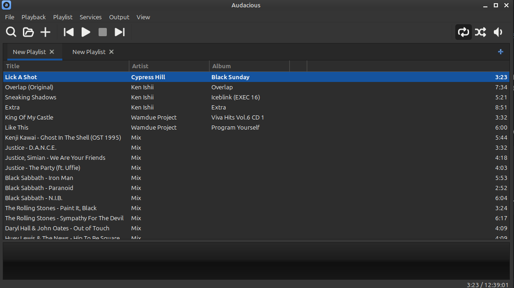The image size is (514, 288).
Task: Sort playlist by Artist column header
Action: 169,66
